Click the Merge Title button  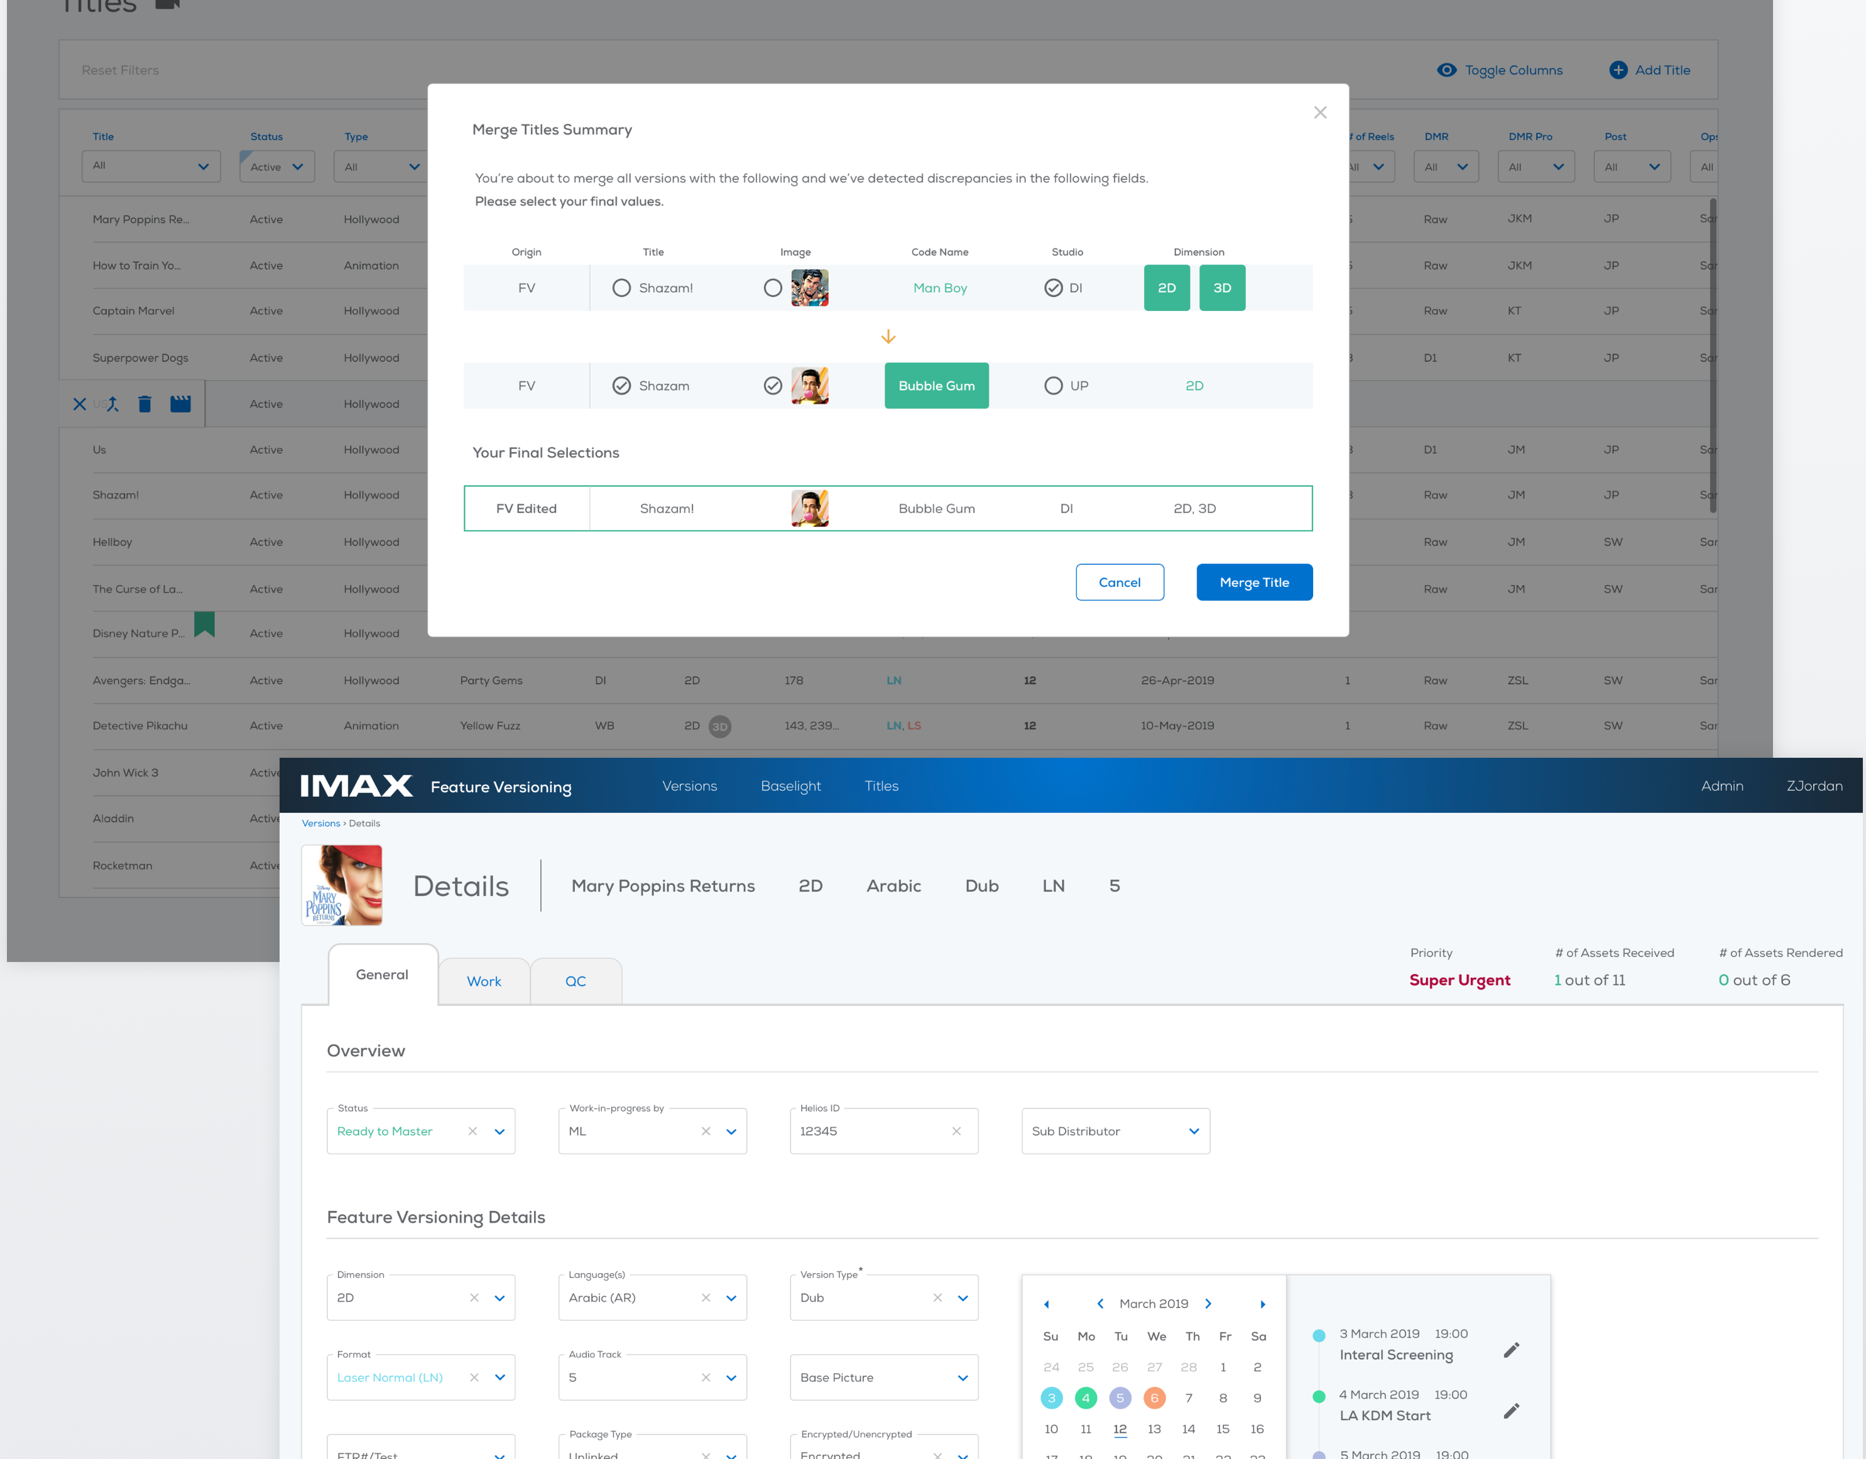(1254, 582)
